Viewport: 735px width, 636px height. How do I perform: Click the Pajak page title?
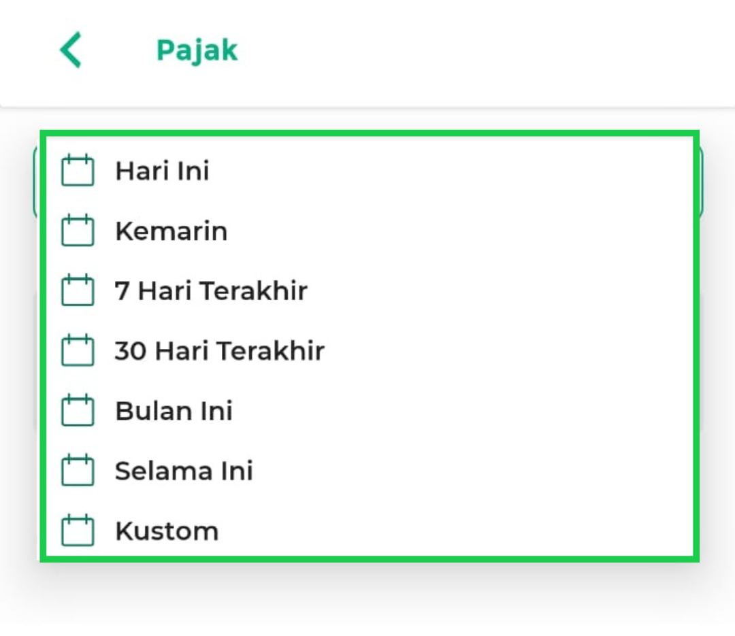click(197, 50)
